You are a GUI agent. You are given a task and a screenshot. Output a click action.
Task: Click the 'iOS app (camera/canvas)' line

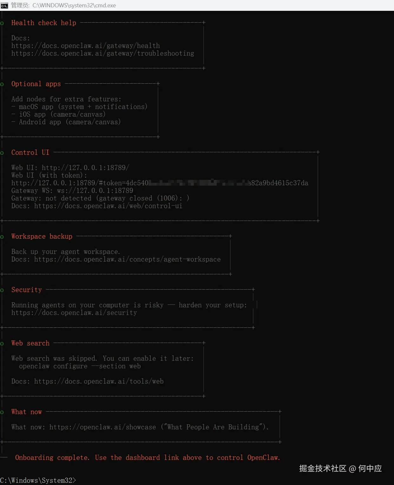(59, 114)
